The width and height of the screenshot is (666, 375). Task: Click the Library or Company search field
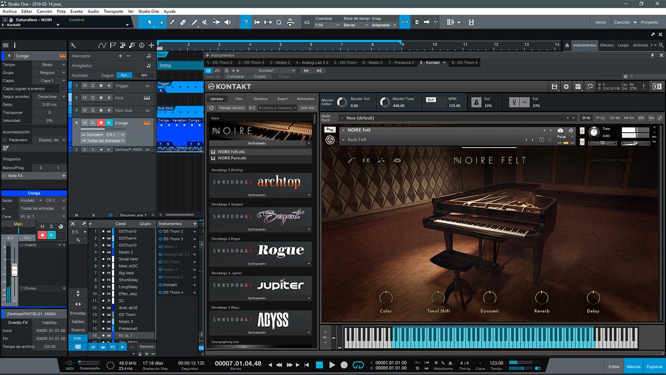(278, 108)
